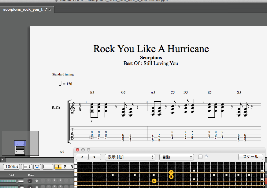The width and height of the screenshot is (267, 188).
Task: Open the 100% zoom dropdown
Action: 12,167
